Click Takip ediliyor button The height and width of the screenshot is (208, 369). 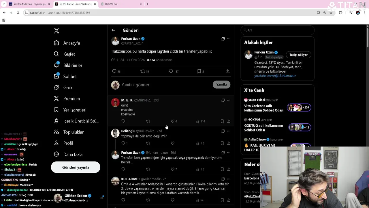(298, 55)
